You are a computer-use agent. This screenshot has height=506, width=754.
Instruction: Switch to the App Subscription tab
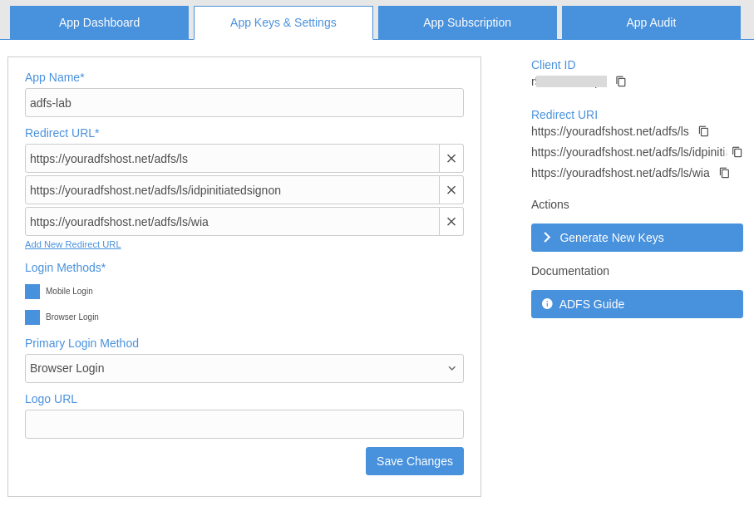pyautogui.click(x=466, y=22)
